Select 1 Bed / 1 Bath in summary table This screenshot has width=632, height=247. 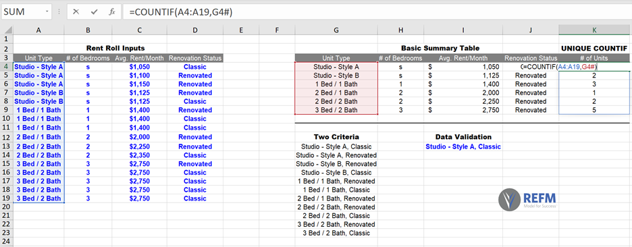(336, 84)
